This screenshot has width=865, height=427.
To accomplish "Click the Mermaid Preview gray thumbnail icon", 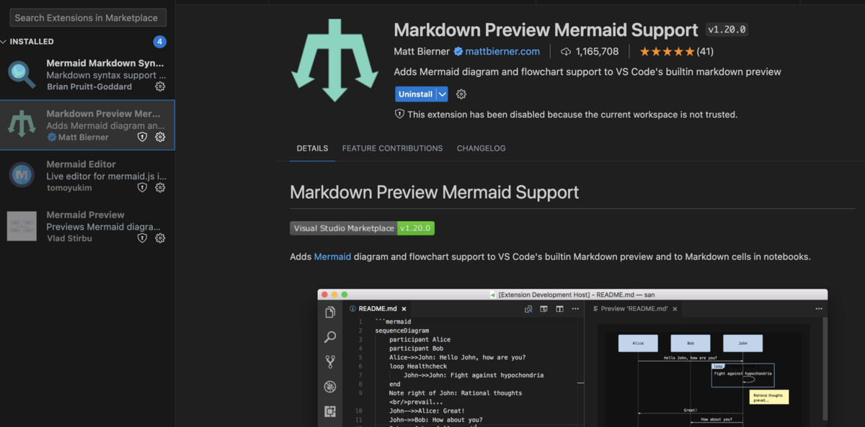I will pos(22,225).
